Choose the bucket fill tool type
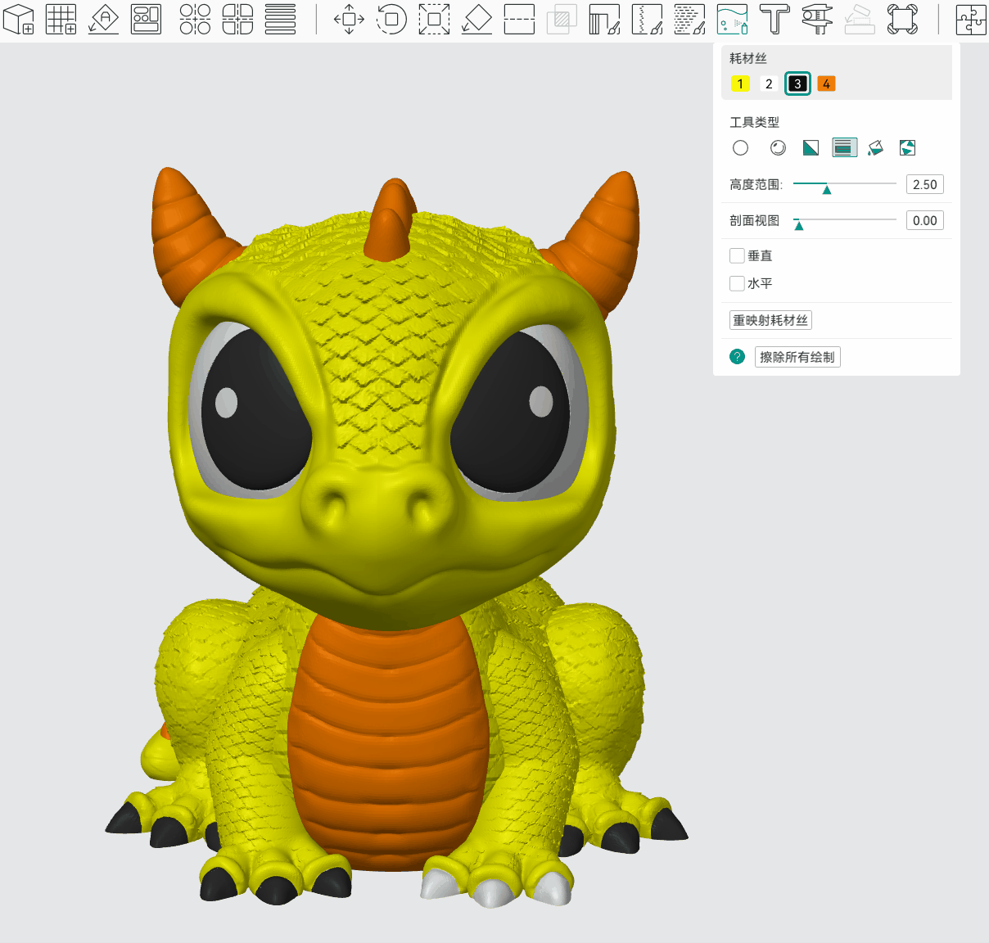This screenshot has height=943, width=989. [875, 147]
